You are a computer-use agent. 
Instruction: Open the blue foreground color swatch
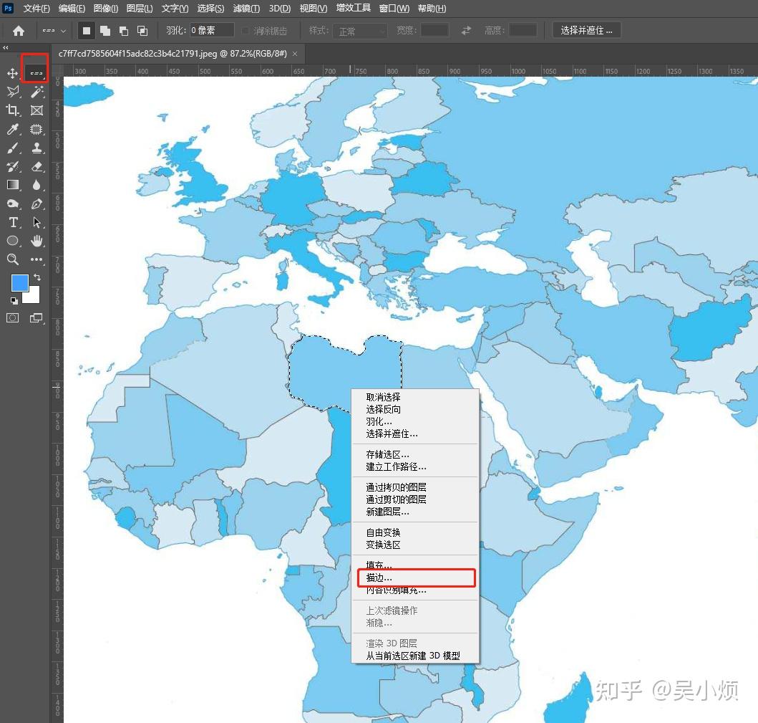click(x=19, y=282)
